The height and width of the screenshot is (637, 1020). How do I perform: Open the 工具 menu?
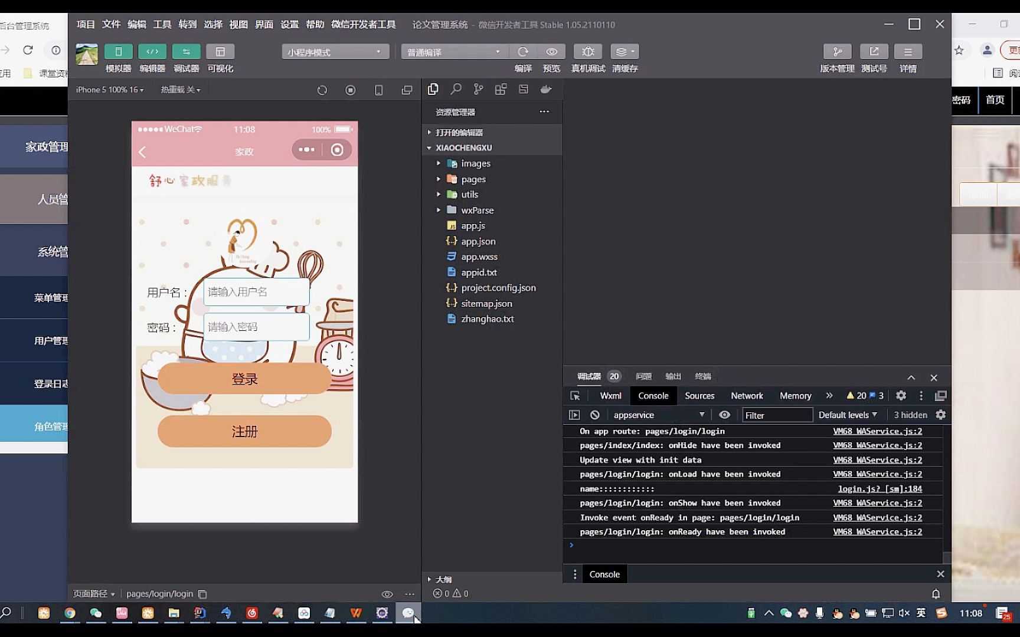tap(162, 24)
